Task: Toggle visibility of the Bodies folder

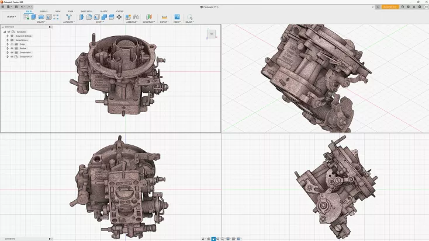Action: tap(12, 48)
